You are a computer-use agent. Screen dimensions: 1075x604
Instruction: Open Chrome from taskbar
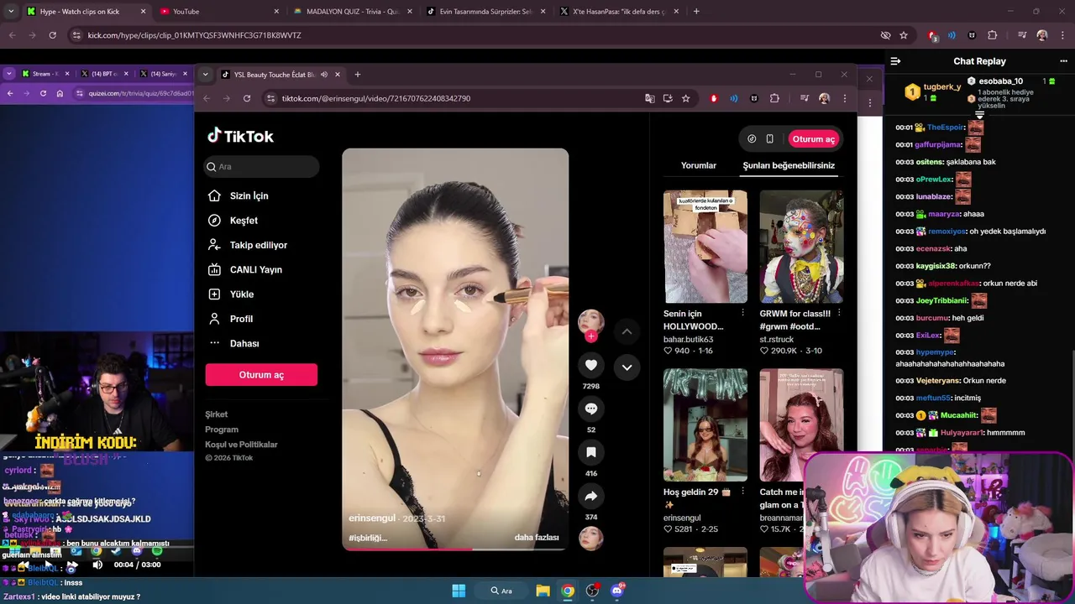pos(568,591)
